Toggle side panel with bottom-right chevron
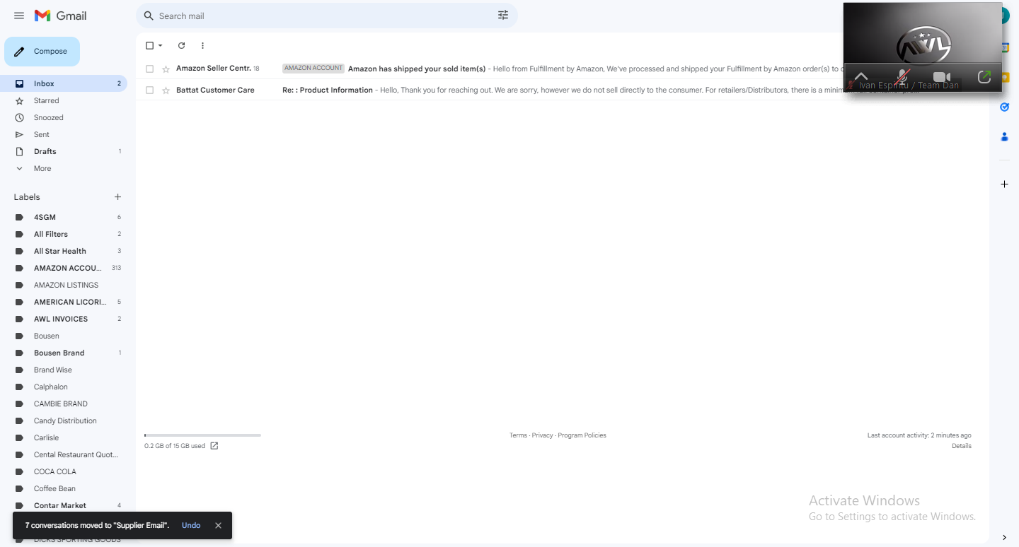Image resolution: width=1019 pixels, height=547 pixels. [x=1004, y=538]
